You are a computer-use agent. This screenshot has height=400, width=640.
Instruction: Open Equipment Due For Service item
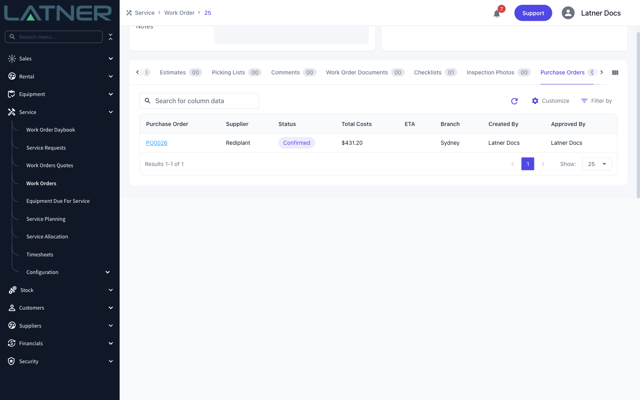click(x=58, y=201)
